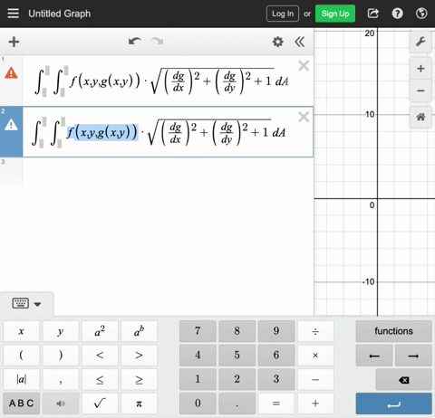Move cursor right with arrow key
This screenshot has height=418, width=435.
click(413, 356)
